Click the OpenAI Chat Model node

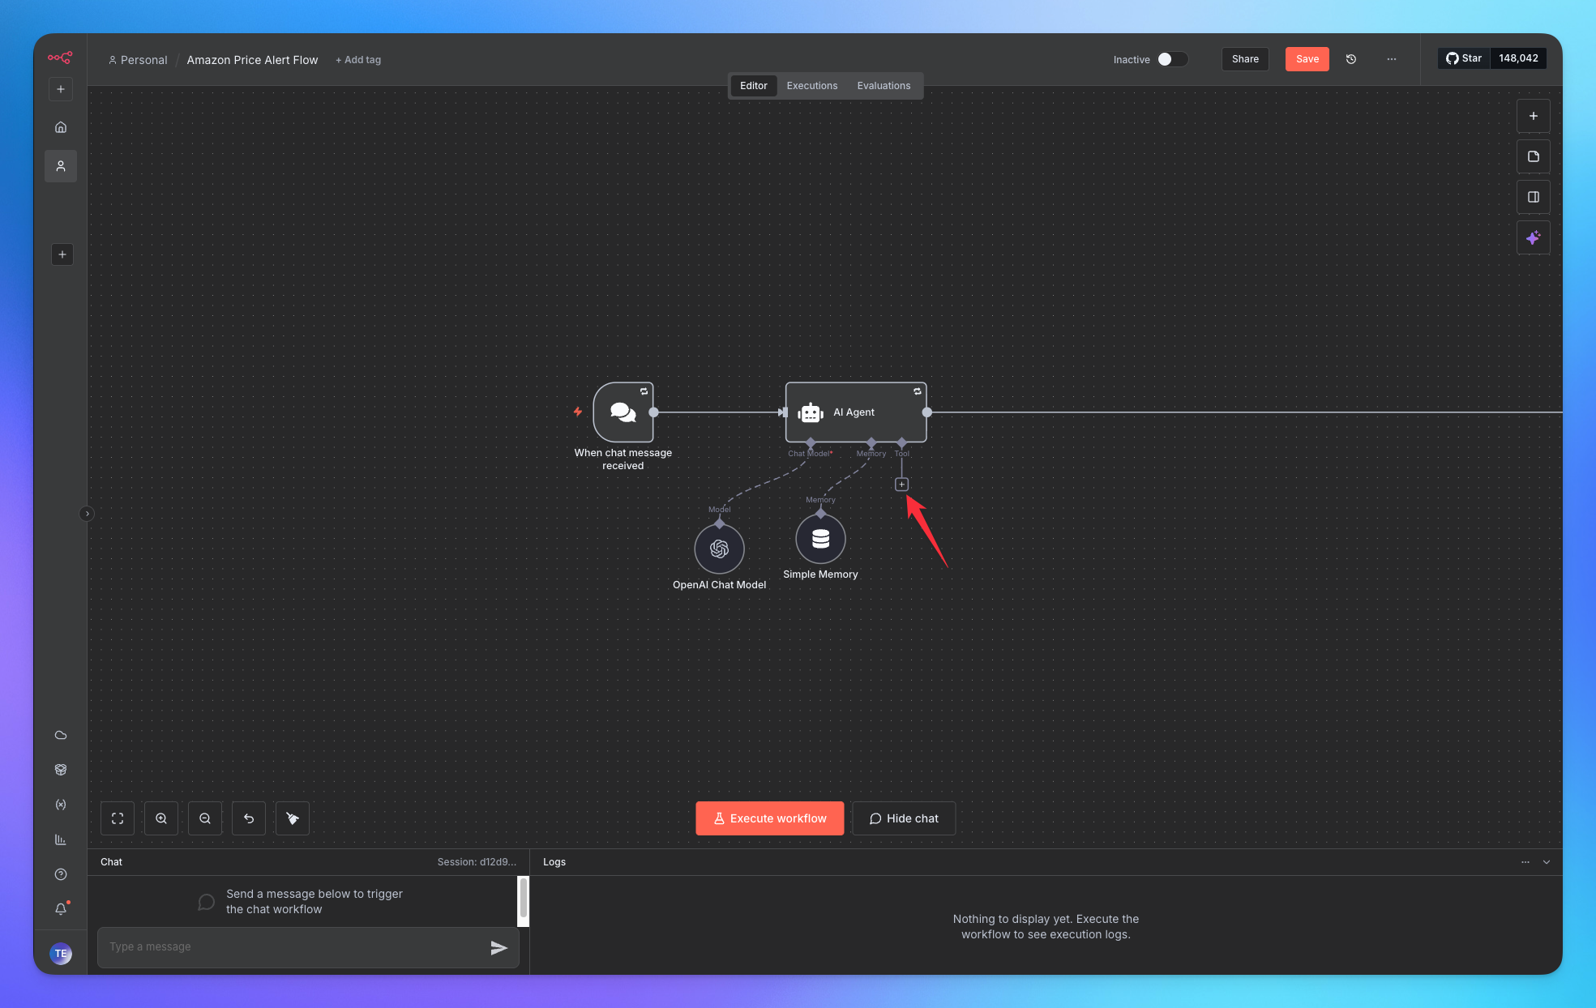click(x=719, y=549)
